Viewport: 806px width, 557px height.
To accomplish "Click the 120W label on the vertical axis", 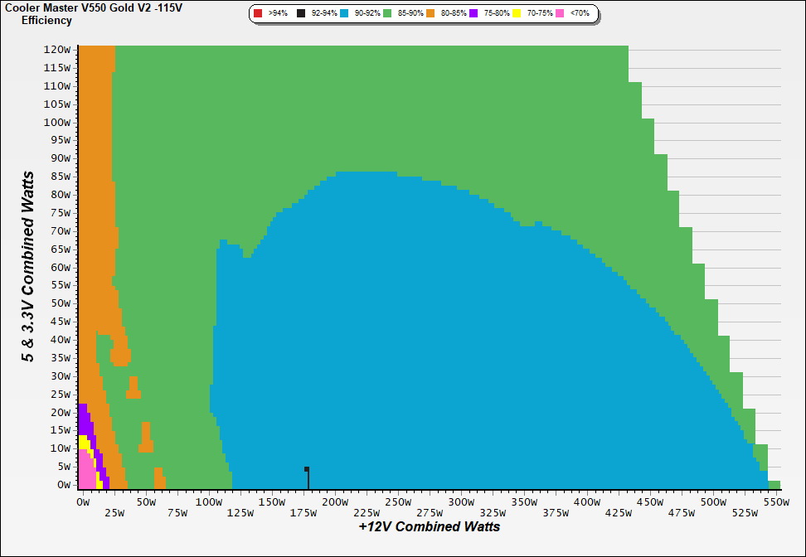I will (x=58, y=49).
